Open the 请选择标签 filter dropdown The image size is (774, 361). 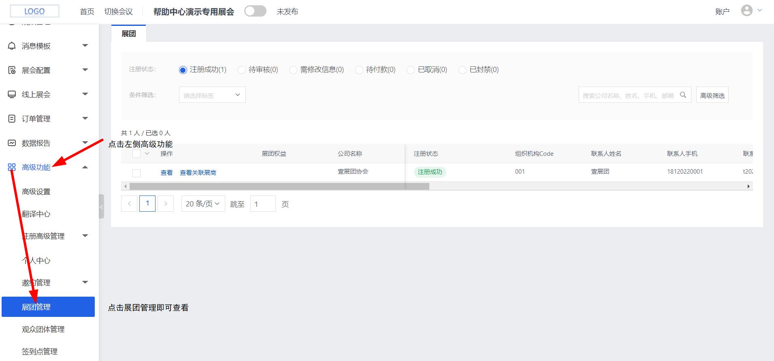(212, 95)
